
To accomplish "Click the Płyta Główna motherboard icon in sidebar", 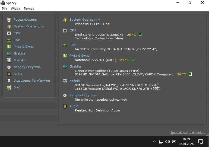I will 9,47.
